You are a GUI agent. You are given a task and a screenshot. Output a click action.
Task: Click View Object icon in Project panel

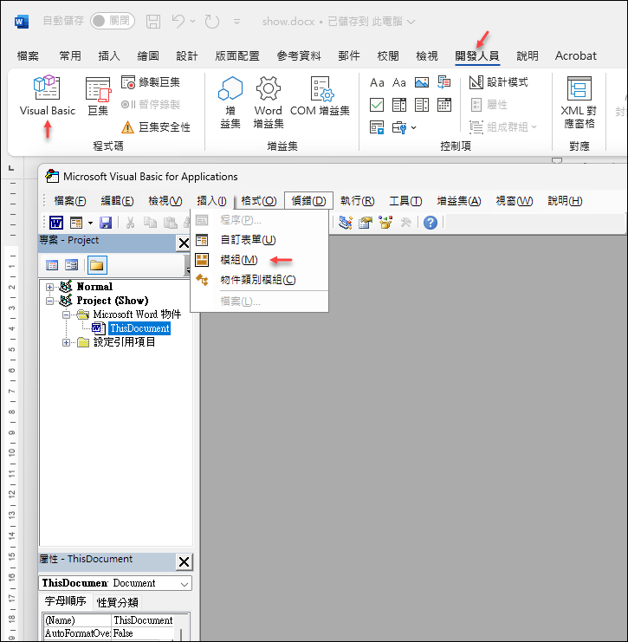point(72,265)
